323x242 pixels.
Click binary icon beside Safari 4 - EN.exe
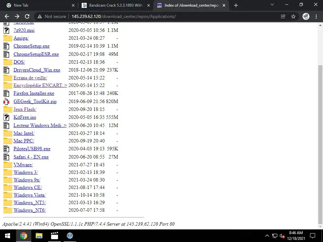[6, 157]
